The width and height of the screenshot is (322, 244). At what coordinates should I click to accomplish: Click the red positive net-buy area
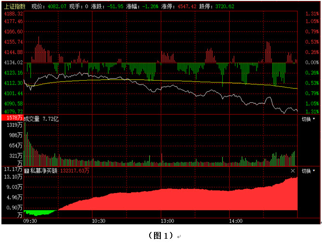coord(193,199)
